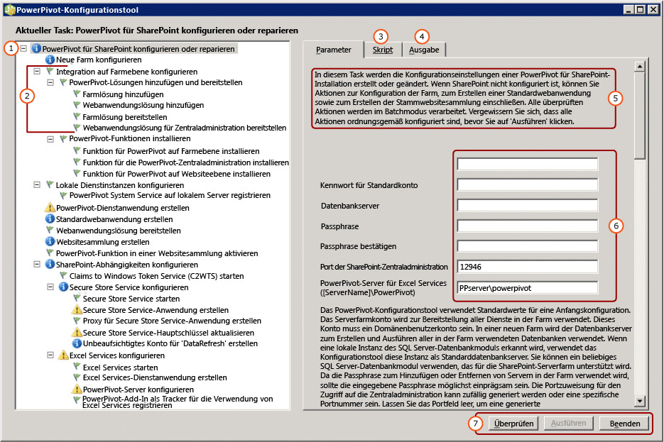Click warning icon on 'Secure Store Service-Anwendung erstellen'
Screen dimensions: 664x442
[x=77, y=309]
